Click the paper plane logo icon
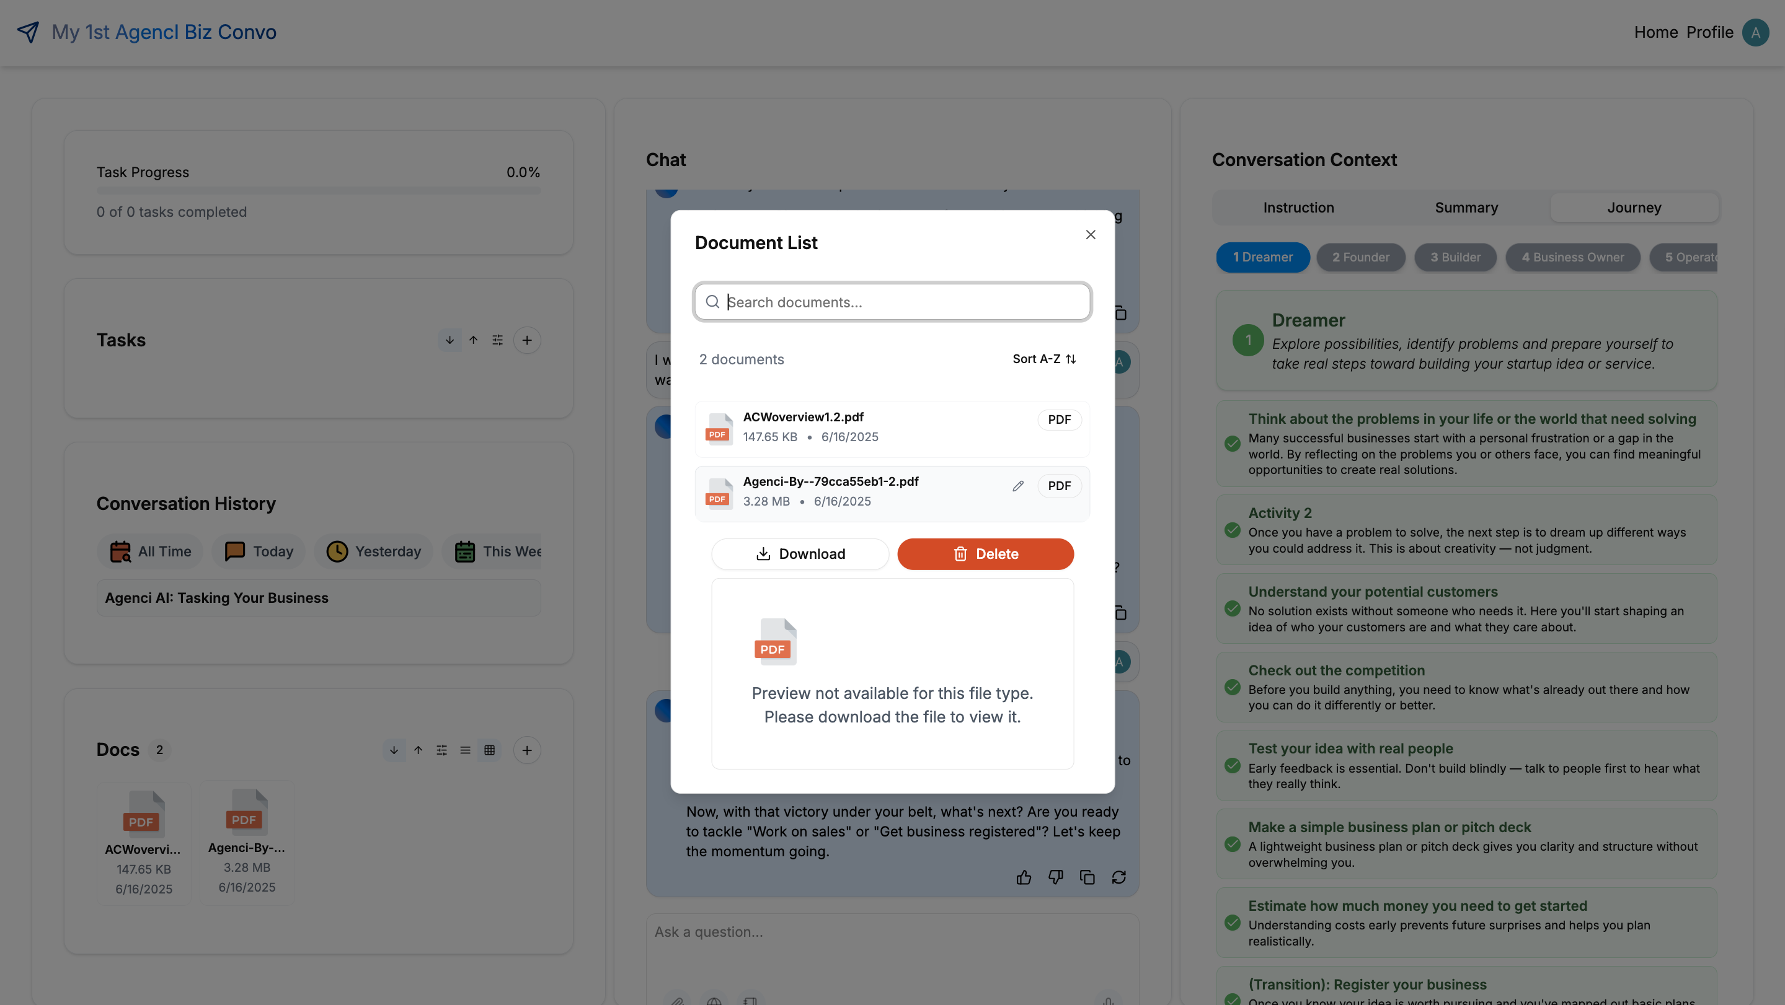 pyautogui.click(x=28, y=32)
